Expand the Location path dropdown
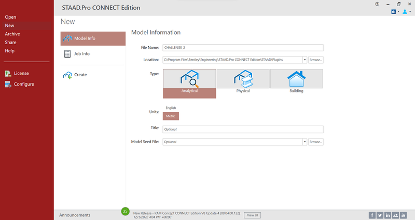Screen dimensions: 415x220 [x=305, y=60]
